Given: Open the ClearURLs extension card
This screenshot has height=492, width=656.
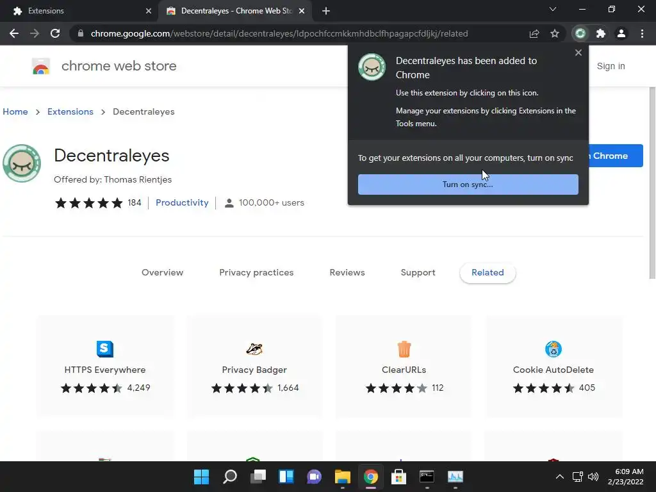Looking at the screenshot, I should (x=404, y=366).
